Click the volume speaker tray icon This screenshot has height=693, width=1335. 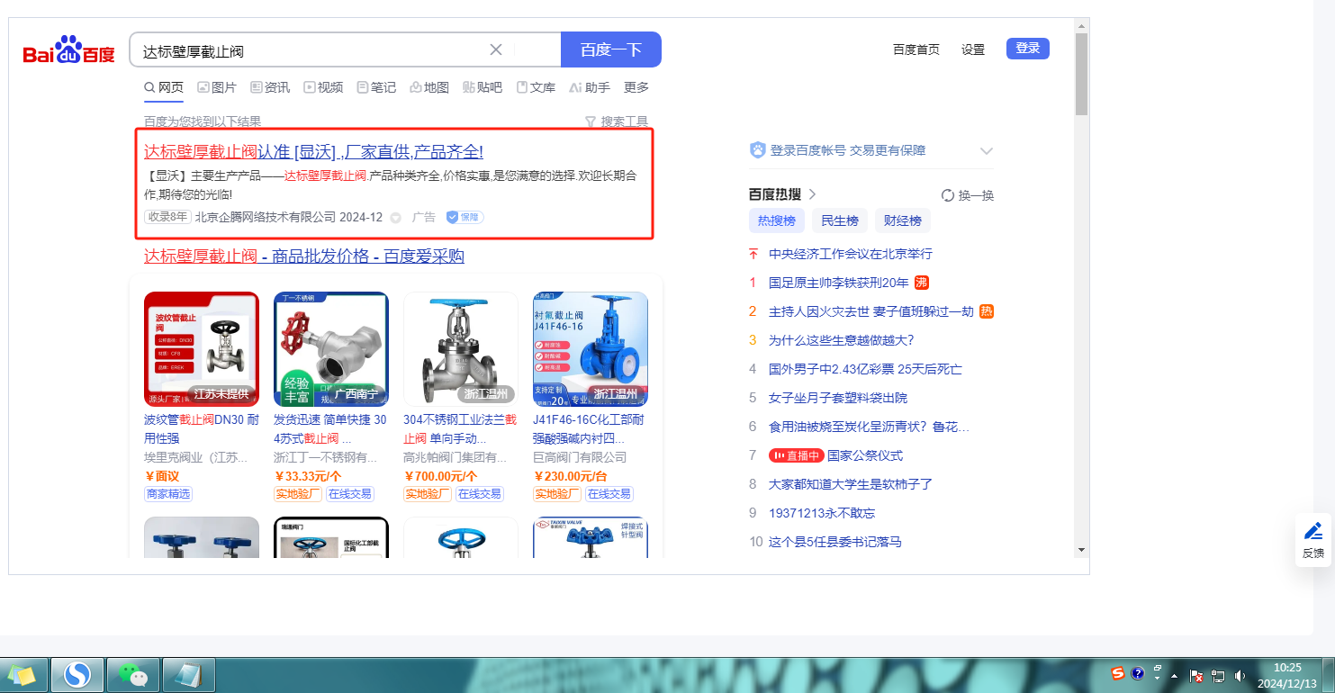point(1240,675)
